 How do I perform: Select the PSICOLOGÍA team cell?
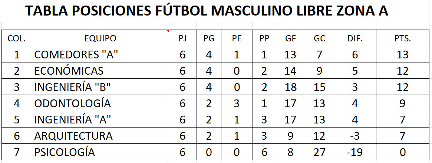100,152
